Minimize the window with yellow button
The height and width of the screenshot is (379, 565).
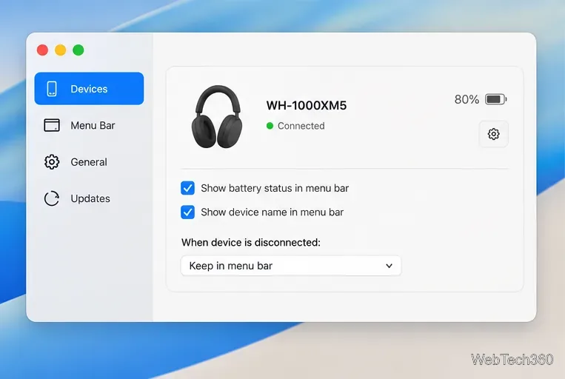pos(61,50)
